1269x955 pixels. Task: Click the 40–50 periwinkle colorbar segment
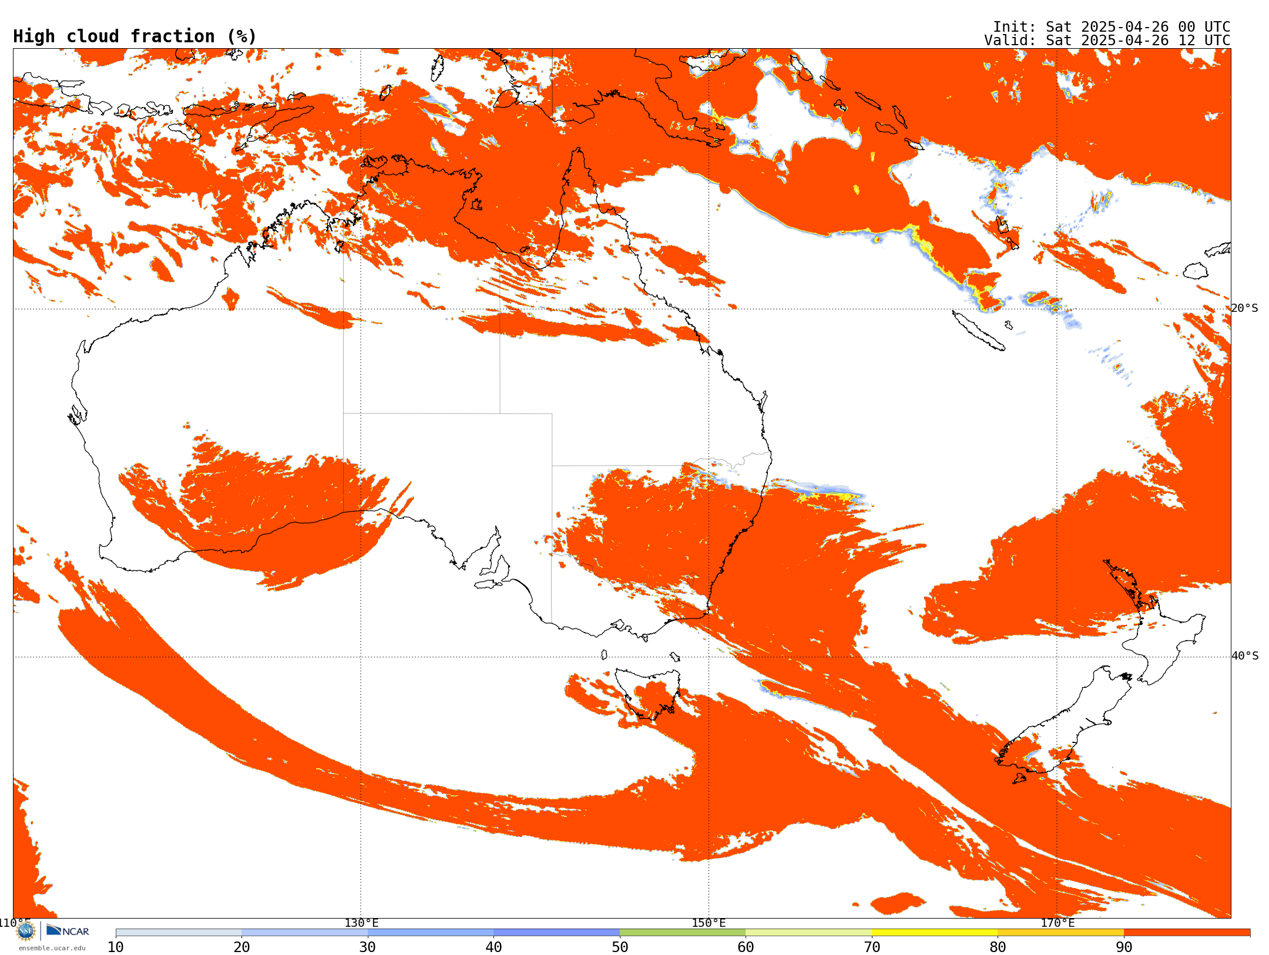click(x=556, y=933)
